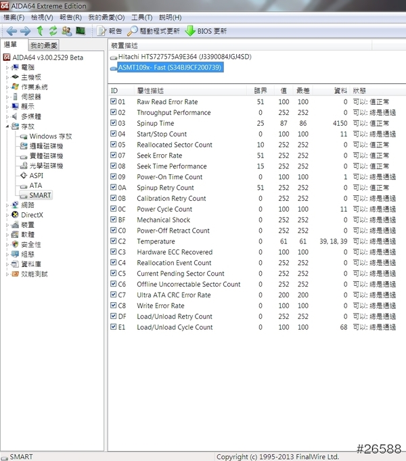Select the ATA item in the tree
Viewport: 406px width, 461px height.
(35, 185)
